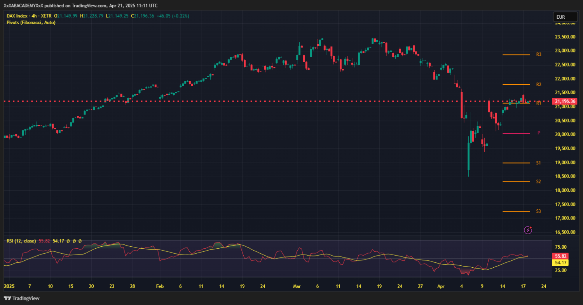
Task: Click the TradingView logo at bottom left
Action: point(22,298)
